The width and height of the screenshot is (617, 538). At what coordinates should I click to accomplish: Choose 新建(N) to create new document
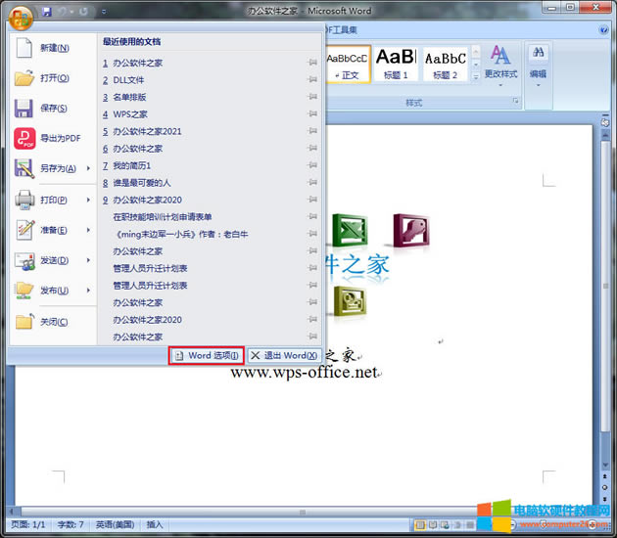pyautogui.click(x=53, y=48)
